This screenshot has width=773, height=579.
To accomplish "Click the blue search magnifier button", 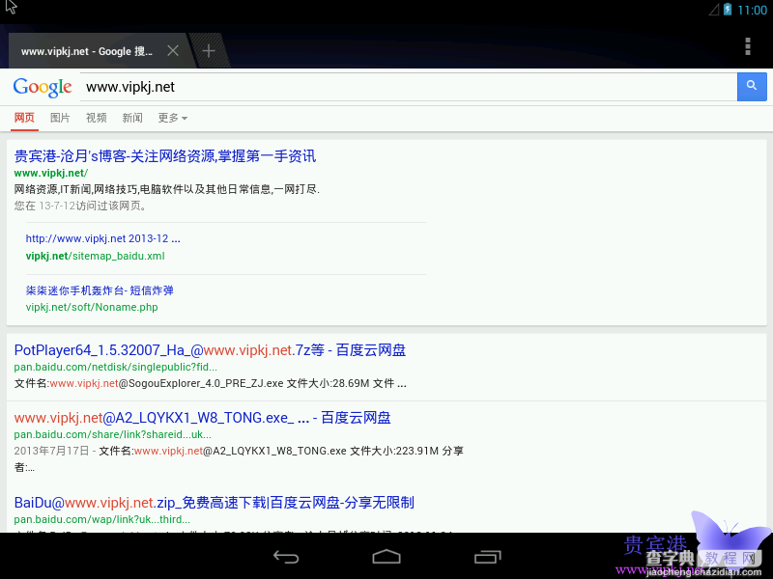I will point(752,87).
